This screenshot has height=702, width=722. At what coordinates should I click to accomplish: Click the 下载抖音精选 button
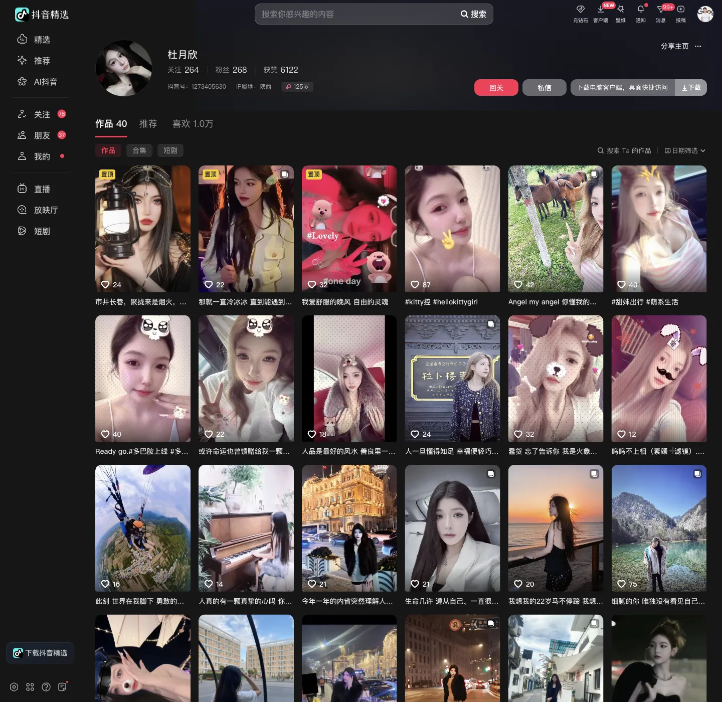tap(41, 653)
